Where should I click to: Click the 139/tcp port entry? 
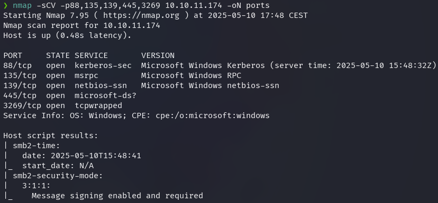[20, 85]
